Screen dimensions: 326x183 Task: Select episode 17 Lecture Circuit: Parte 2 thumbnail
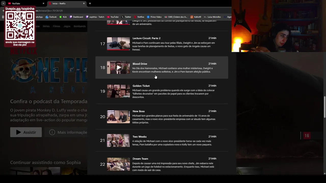118,44
